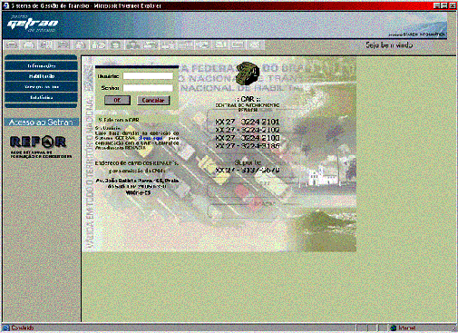Click the OK login button
Image resolution: width=458 pixels, height=333 pixels.
117,100
